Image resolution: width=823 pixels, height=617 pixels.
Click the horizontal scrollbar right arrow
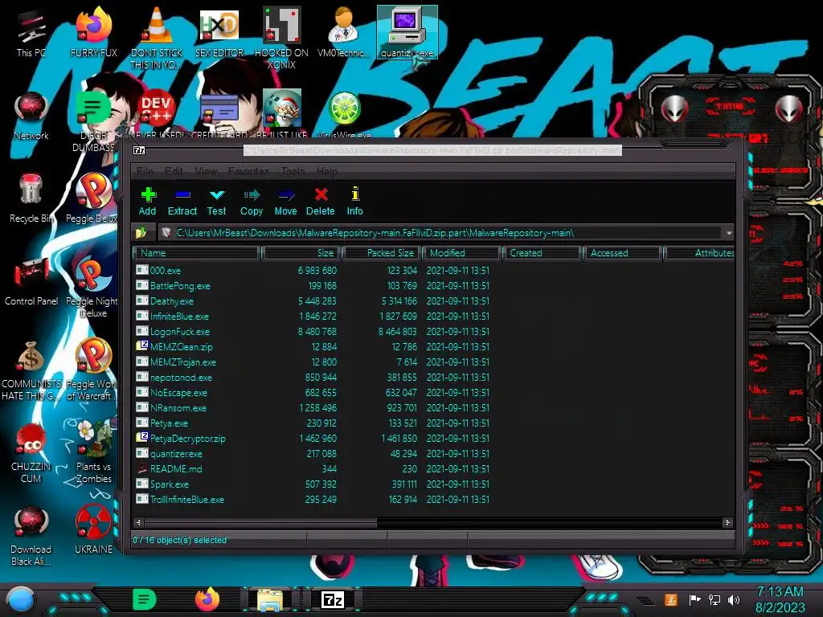pos(727,522)
